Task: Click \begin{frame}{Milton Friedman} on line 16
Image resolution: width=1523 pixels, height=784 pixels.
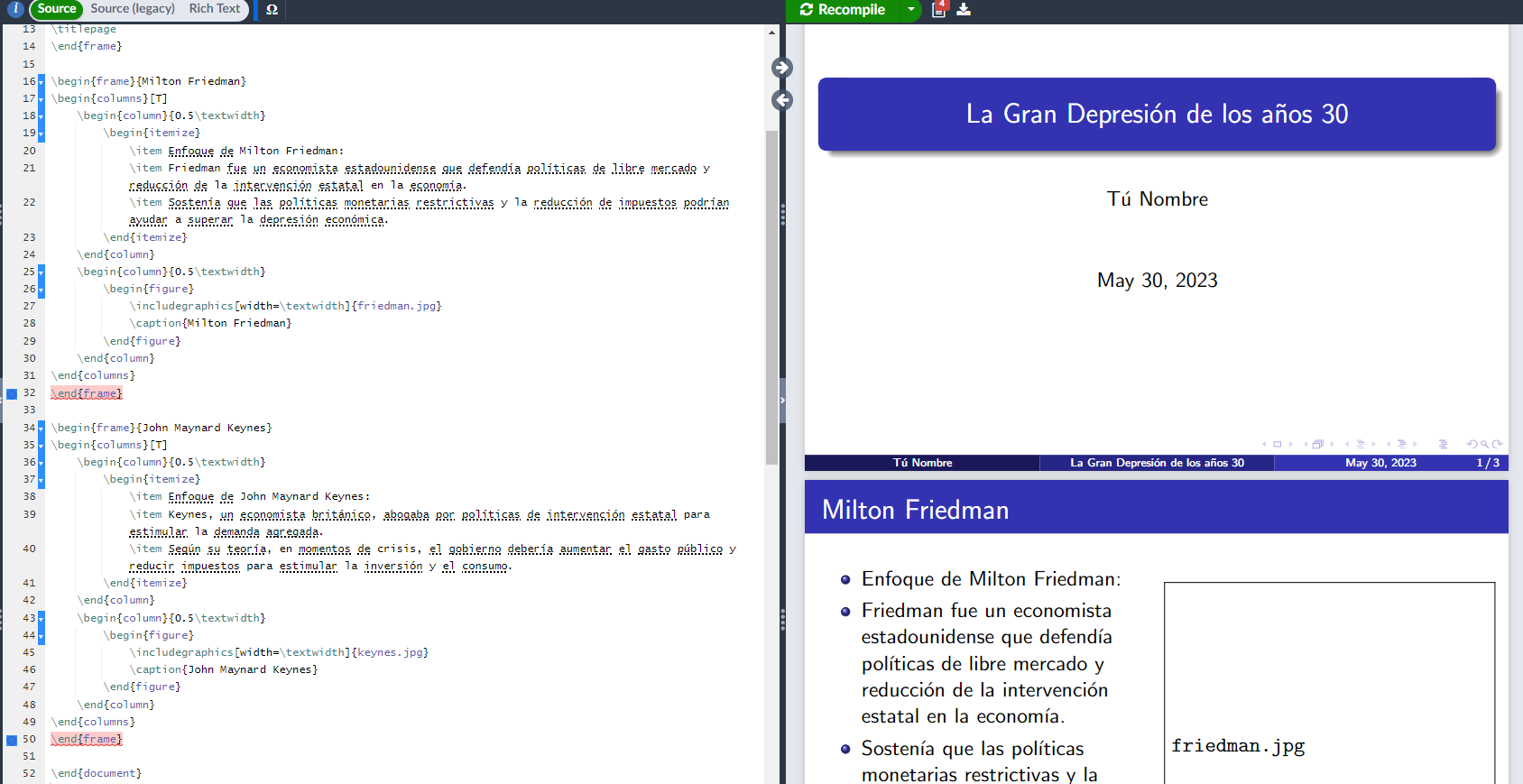Action: coord(149,82)
